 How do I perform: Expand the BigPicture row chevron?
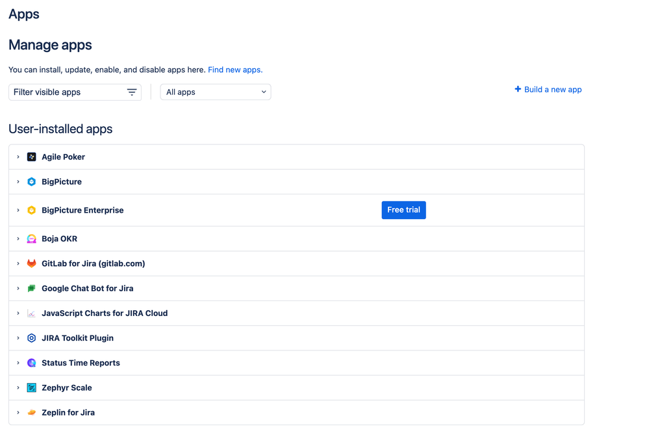[x=18, y=182]
